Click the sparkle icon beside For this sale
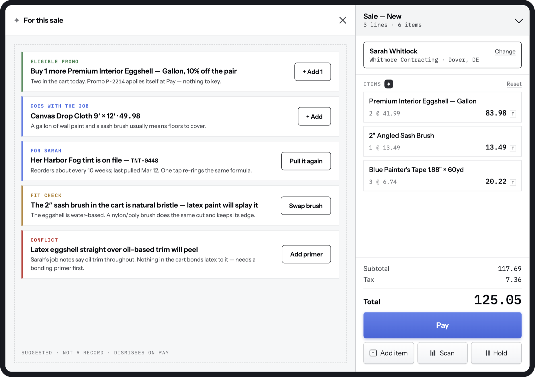The height and width of the screenshot is (377, 535). [17, 20]
